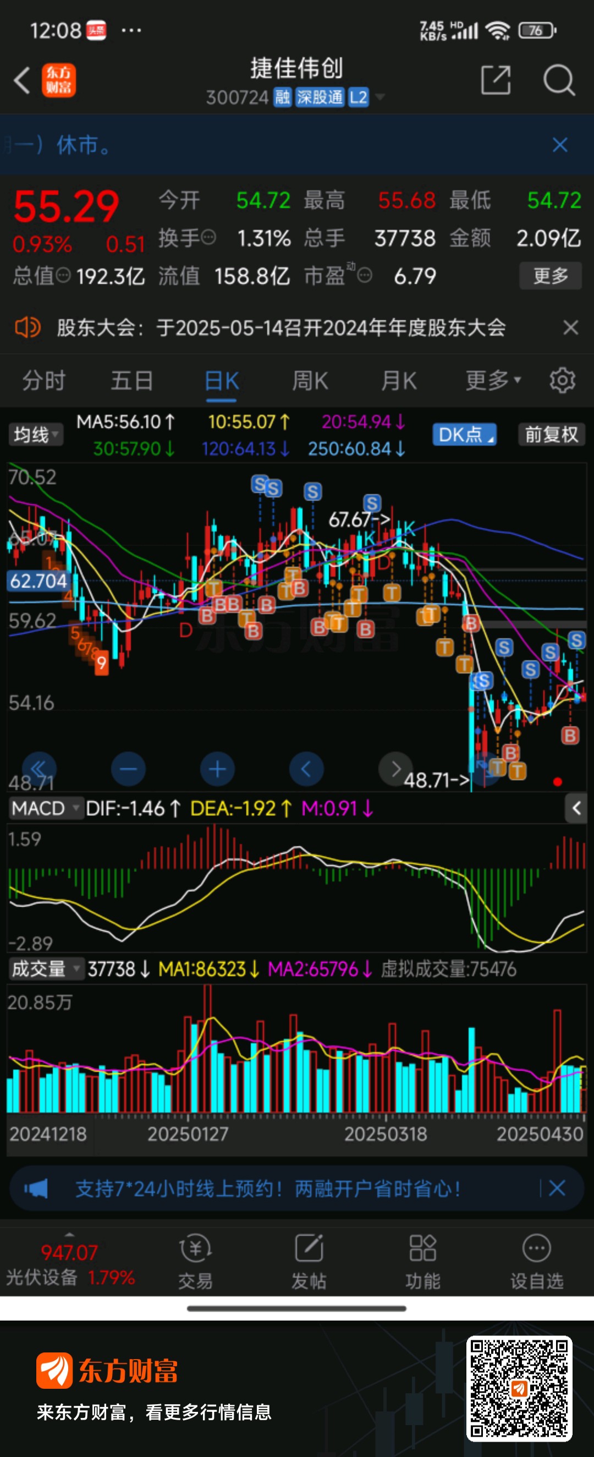This screenshot has width=594, height=1457.
Task: Zoom in the K-line chart with plus
Action: click(x=218, y=769)
